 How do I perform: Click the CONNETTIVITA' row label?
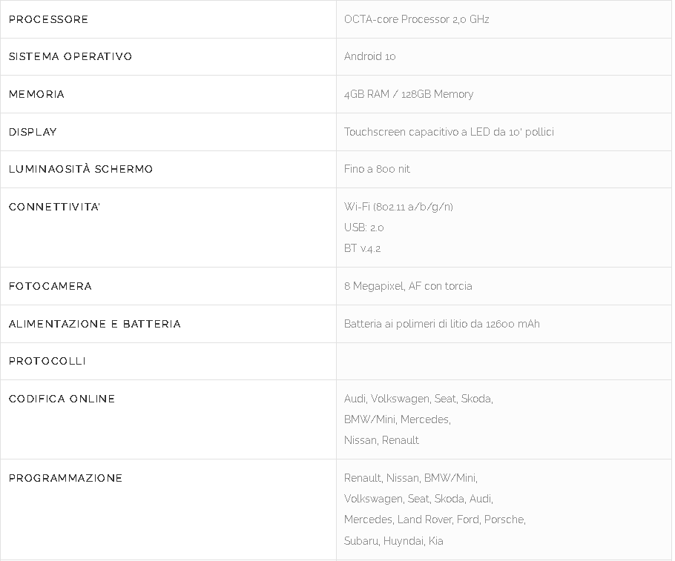(54, 207)
